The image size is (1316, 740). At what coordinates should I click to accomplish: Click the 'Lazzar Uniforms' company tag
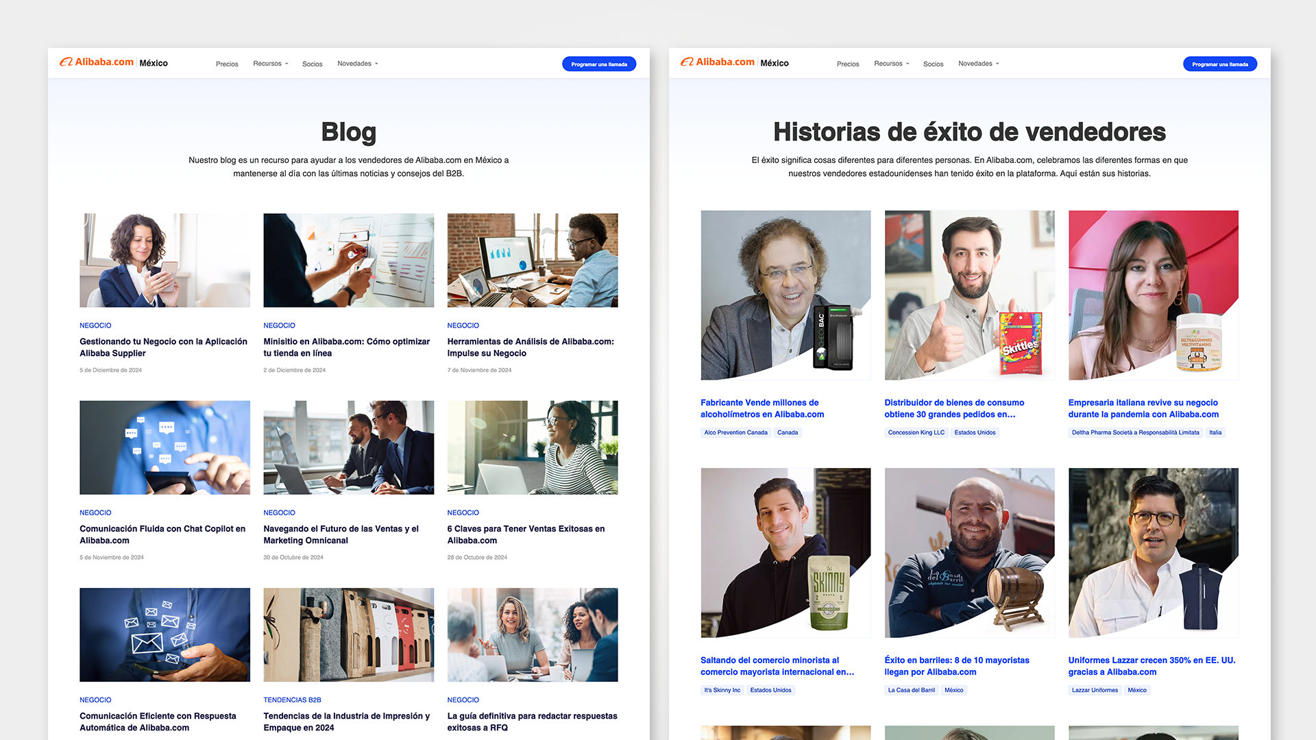pyautogui.click(x=1095, y=690)
